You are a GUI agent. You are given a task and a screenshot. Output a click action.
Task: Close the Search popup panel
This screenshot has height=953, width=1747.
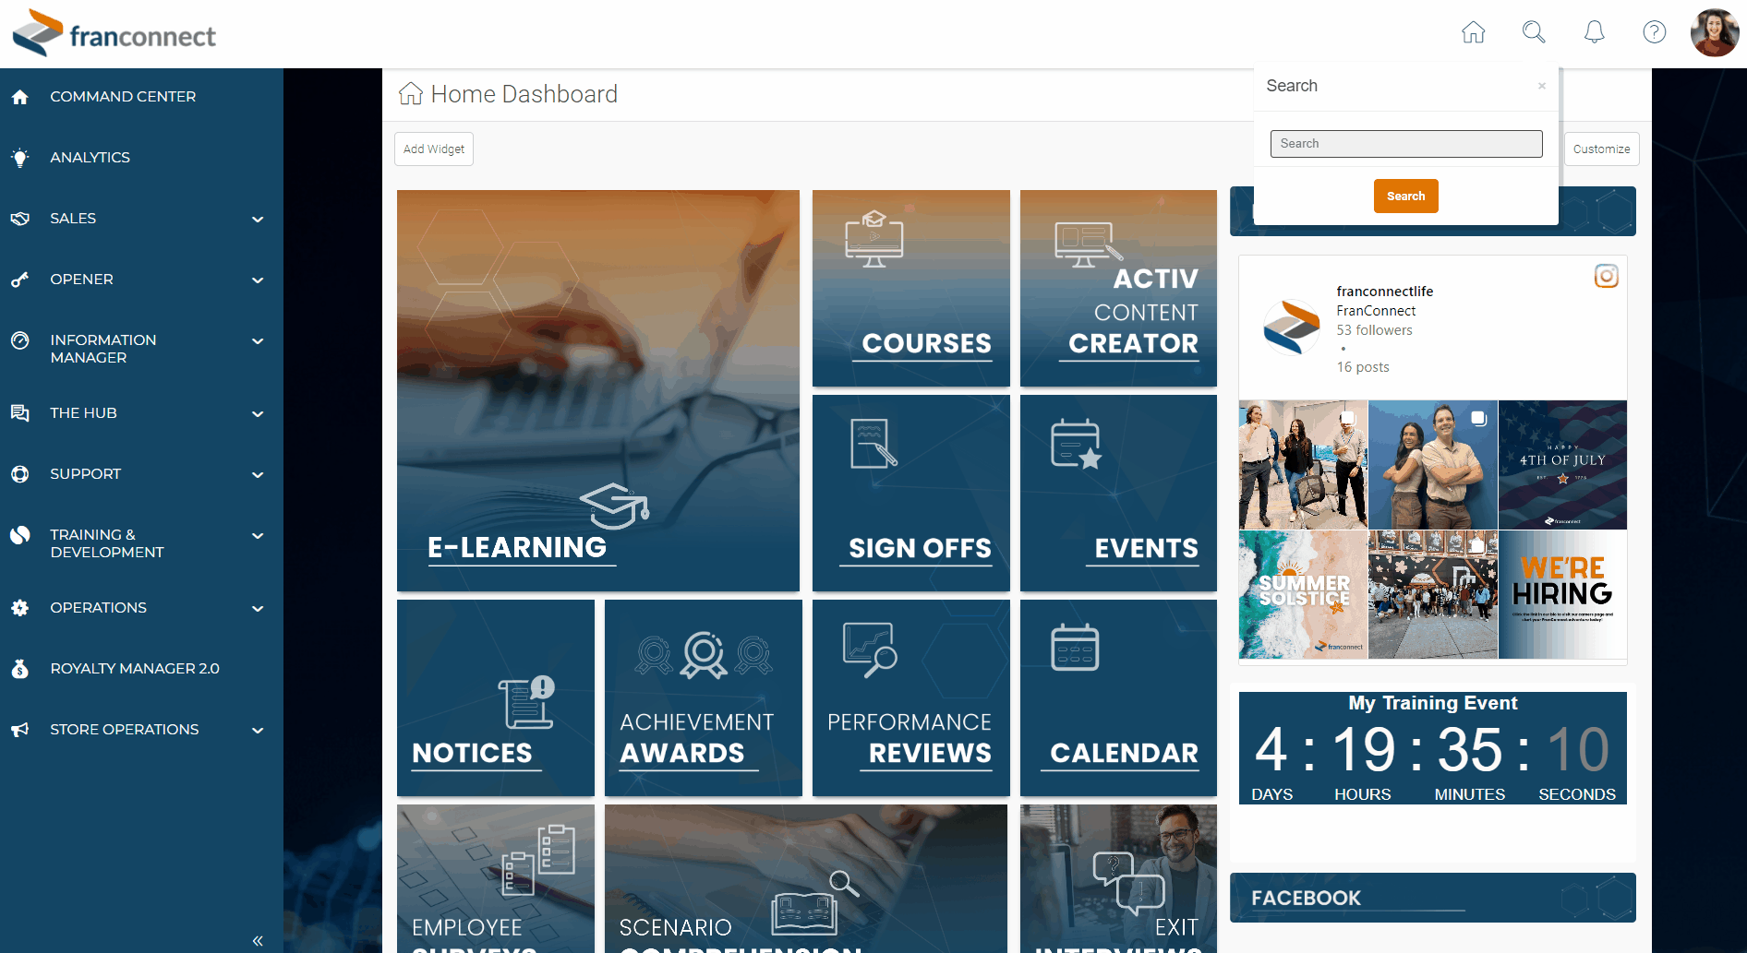1541,86
